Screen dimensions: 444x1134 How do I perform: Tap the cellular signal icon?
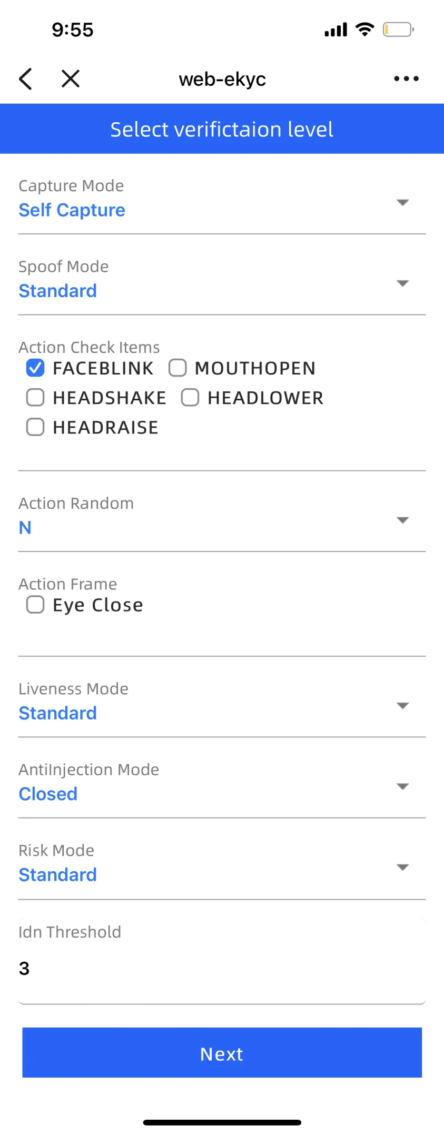point(336,30)
